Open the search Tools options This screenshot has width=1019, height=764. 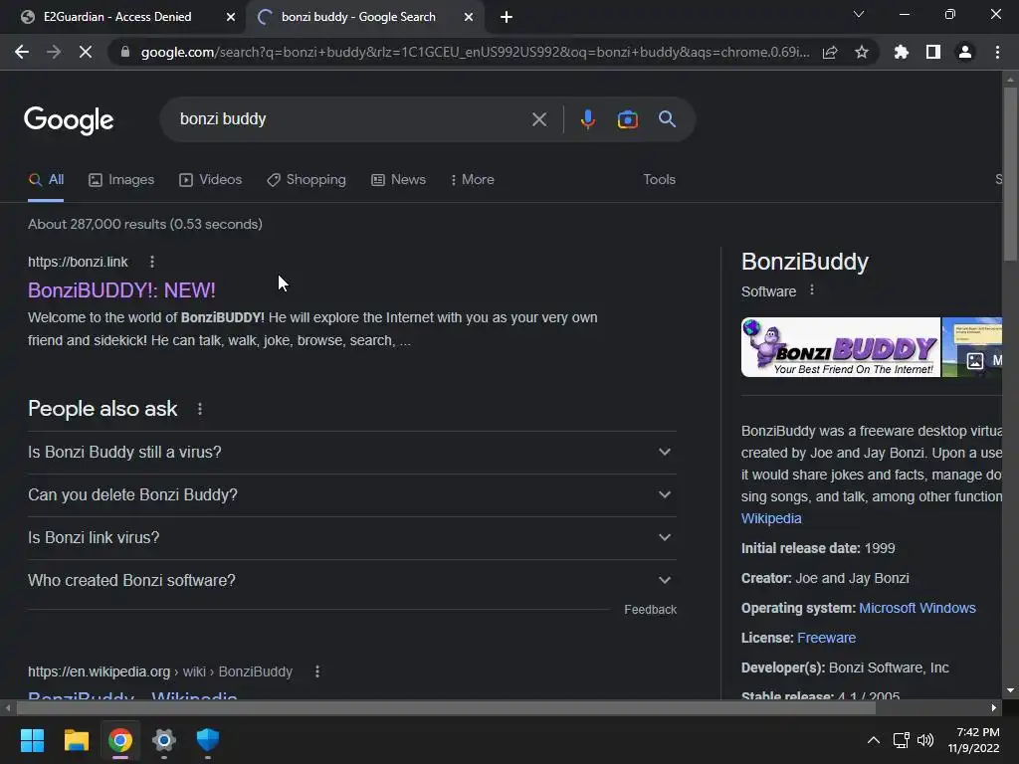point(659,180)
